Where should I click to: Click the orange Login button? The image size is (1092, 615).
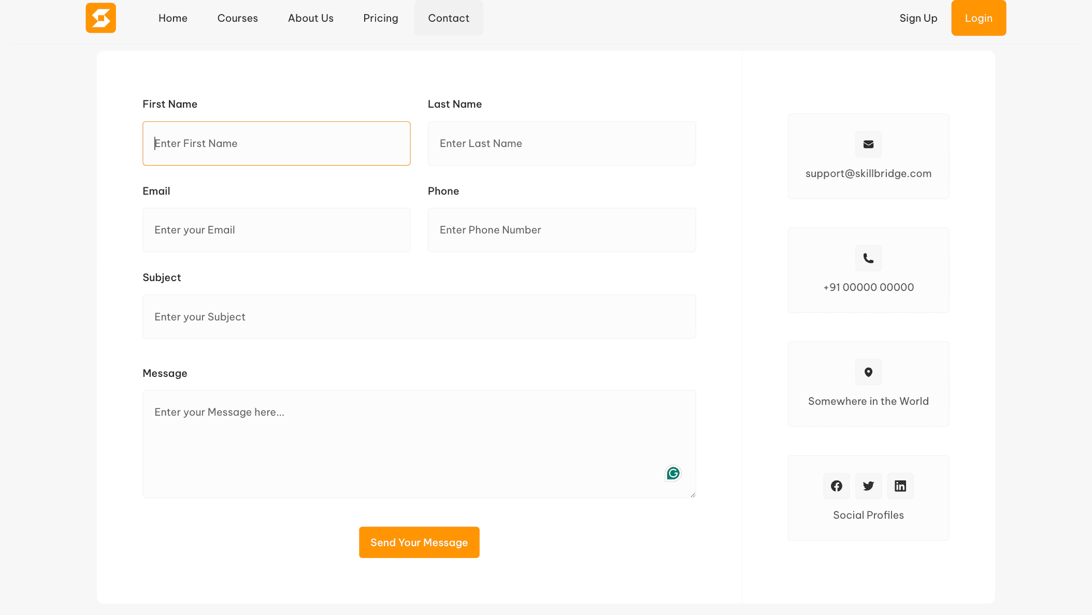click(979, 18)
